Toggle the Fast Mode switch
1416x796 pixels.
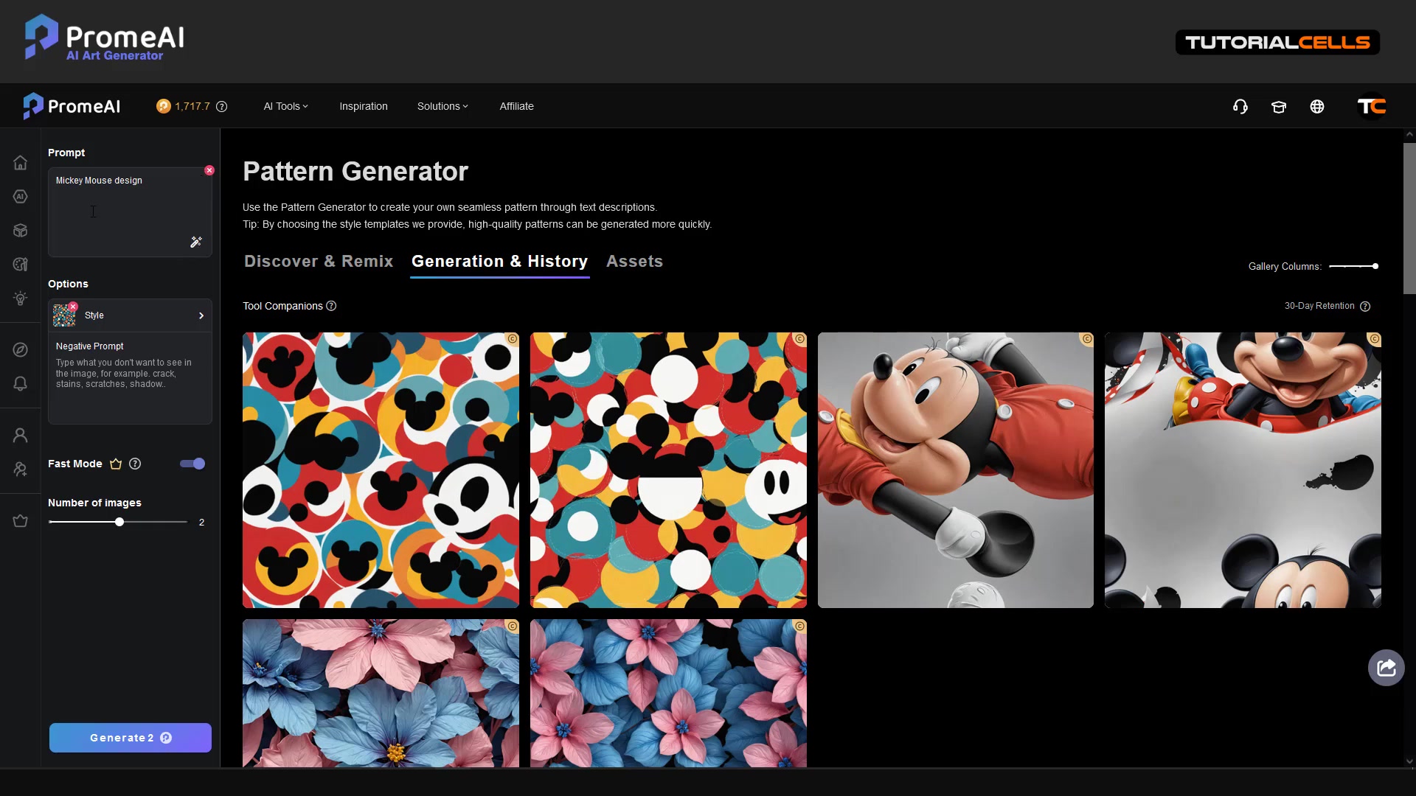(192, 464)
